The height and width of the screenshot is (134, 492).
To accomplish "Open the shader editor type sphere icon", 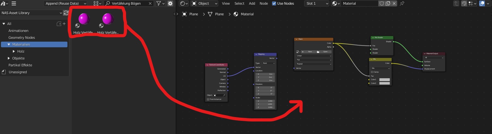I will [184, 3].
